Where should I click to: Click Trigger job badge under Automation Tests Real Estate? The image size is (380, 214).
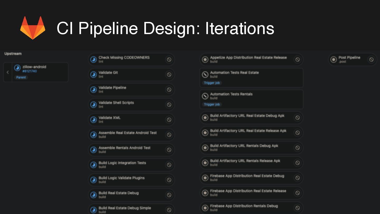(x=212, y=83)
